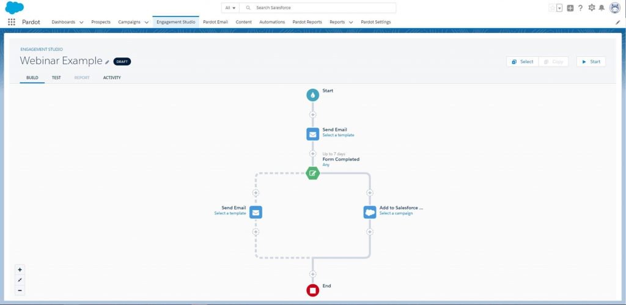Open the Prospects nav tab
This screenshot has height=305, width=626.
101,22
